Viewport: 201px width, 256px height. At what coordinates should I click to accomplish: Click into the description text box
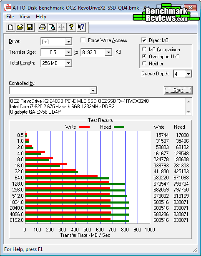pyautogui.click(x=98, y=107)
